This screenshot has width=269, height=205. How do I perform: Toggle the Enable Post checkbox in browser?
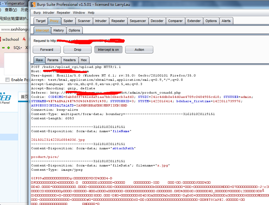coord(7,80)
